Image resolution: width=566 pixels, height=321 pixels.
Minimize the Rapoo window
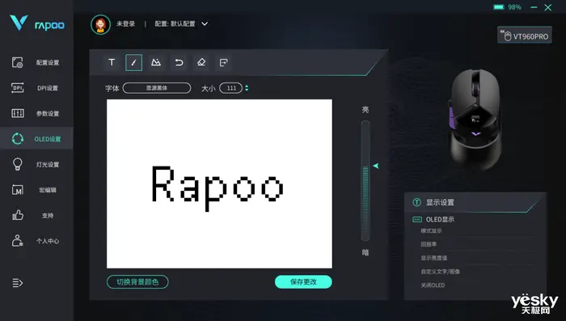click(x=534, y=7)
